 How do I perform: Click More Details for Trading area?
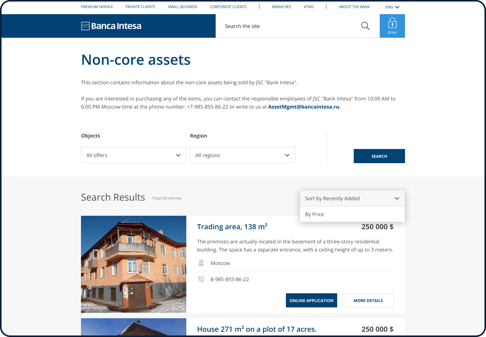pyautogui.click(x=368, y=301)
